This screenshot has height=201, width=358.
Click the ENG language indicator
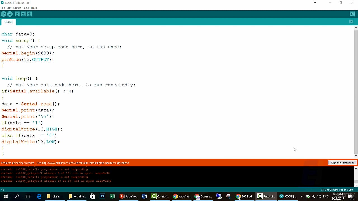(x=326, y=197)
